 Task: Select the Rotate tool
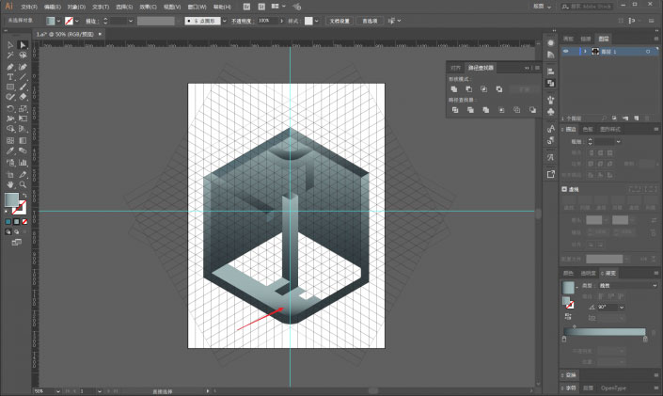(10, 109)
